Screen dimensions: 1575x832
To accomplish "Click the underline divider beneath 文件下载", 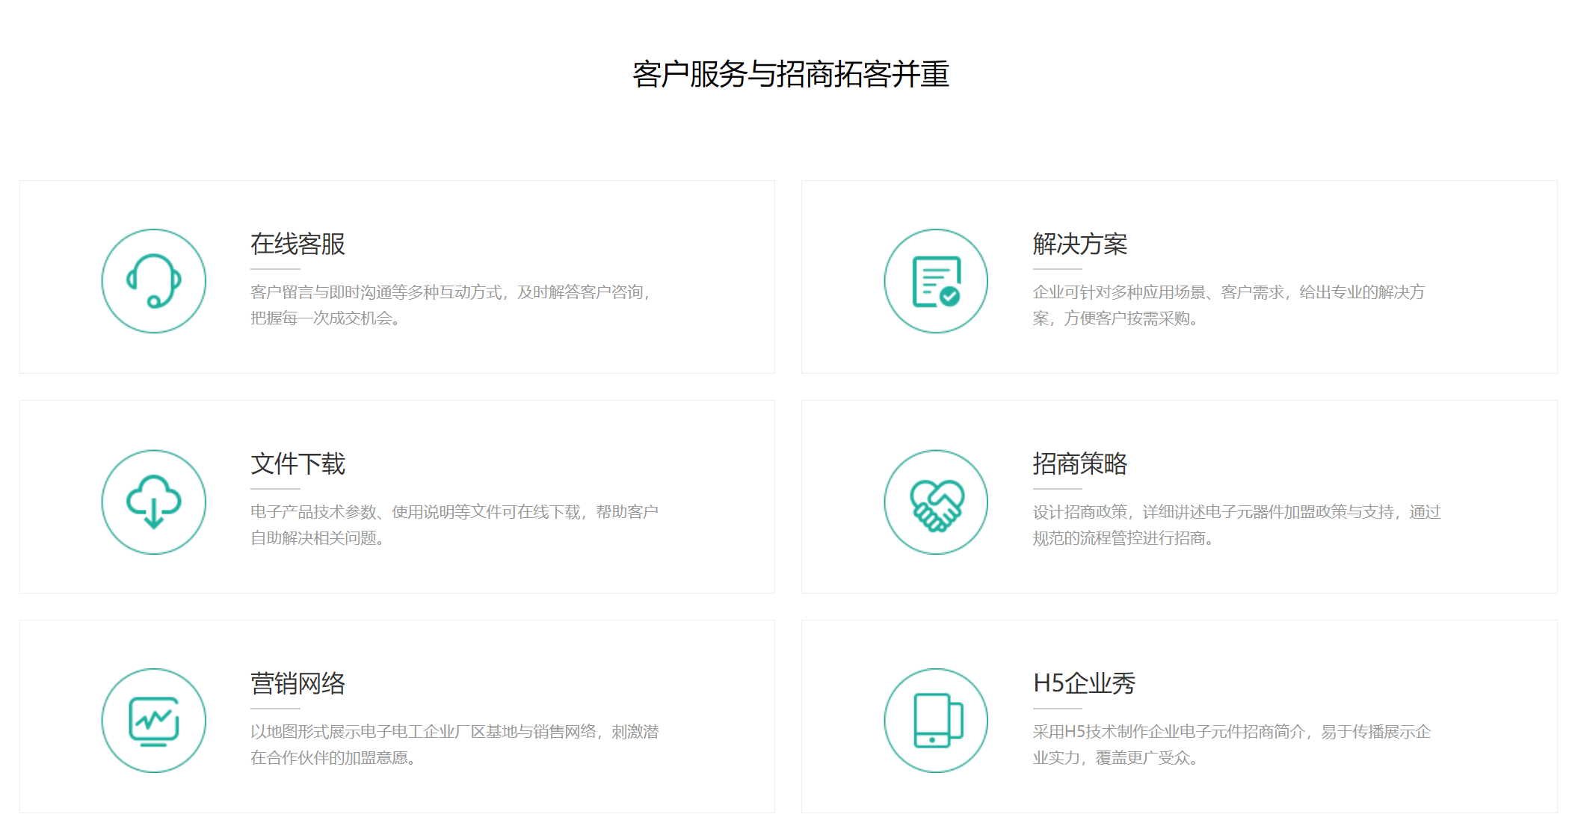I will [x=275, y=488].
